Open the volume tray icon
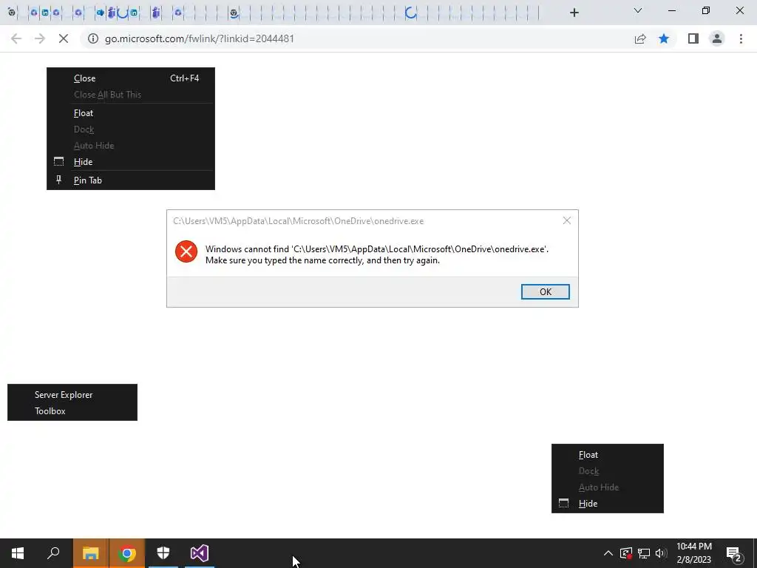The image size is (757, 568). (x=661, y=553)
